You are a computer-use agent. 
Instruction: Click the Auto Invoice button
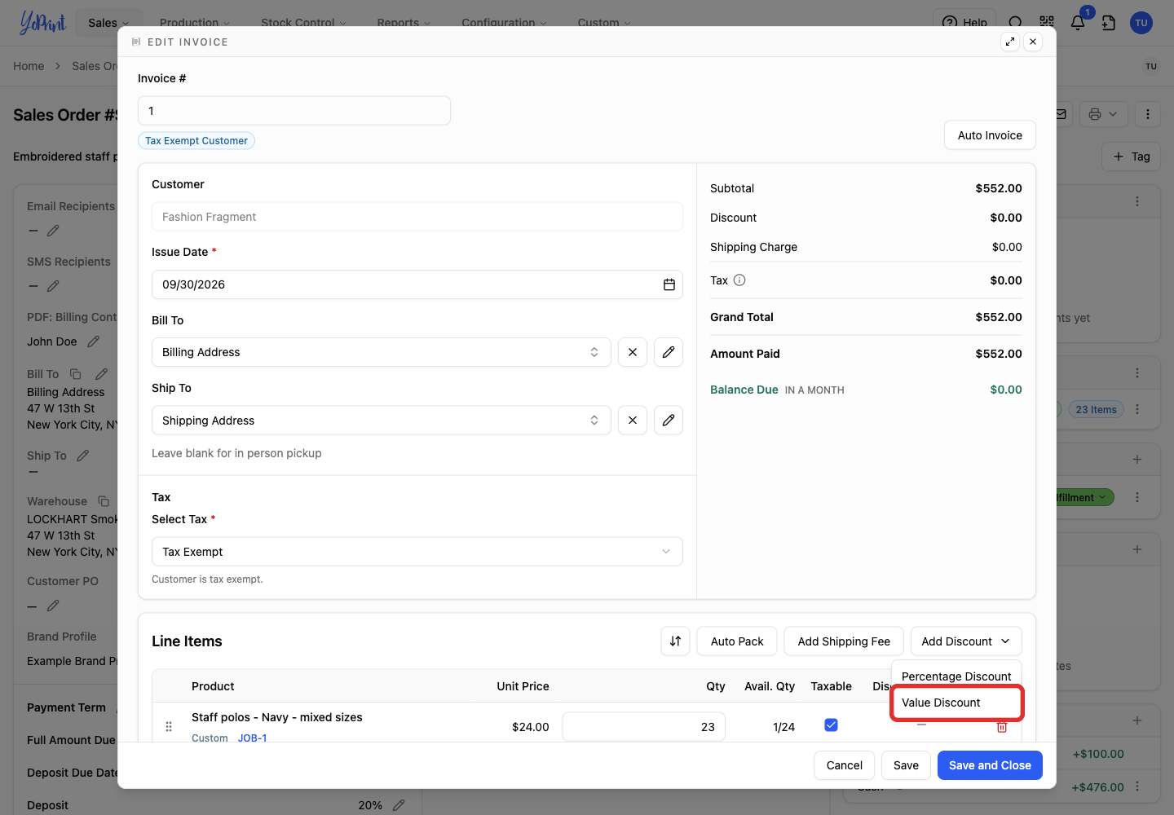(x=990, y=135)
